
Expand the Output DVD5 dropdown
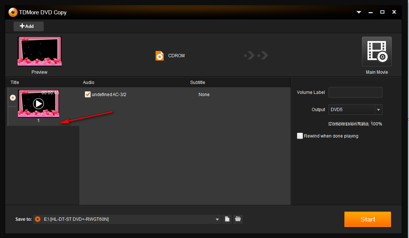[379, 110]
